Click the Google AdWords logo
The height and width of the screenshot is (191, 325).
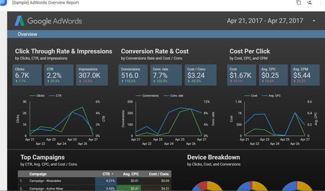(48, 21)
